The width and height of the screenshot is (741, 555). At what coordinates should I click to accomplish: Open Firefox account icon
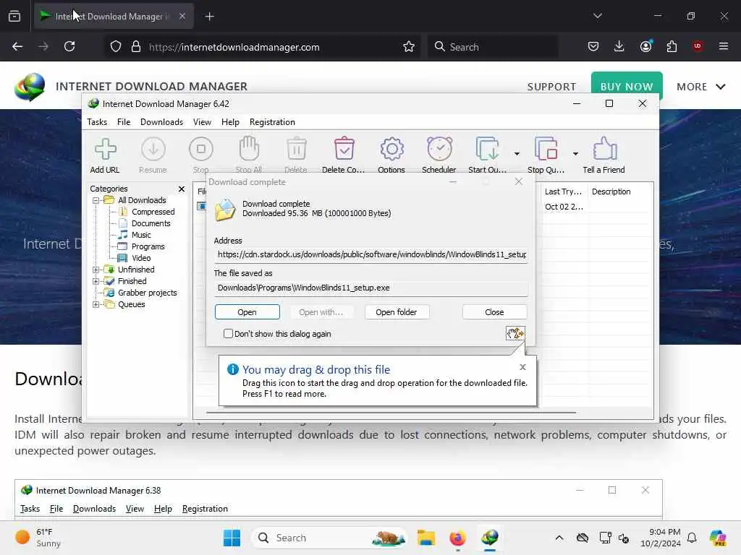coord(645,46)
